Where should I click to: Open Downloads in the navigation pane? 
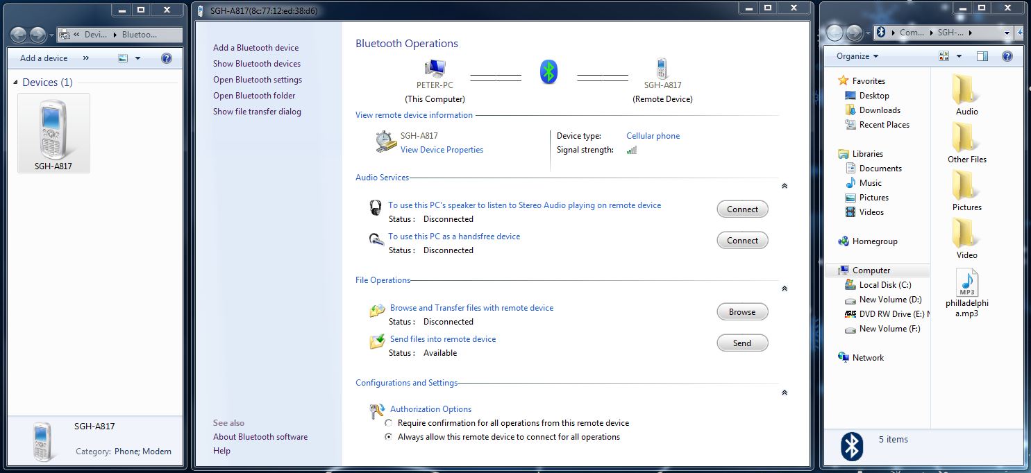coord(873,110)
